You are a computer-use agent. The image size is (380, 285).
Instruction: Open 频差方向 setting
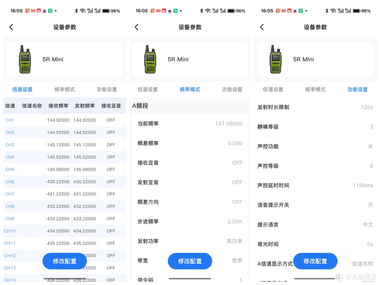point(190,202)
